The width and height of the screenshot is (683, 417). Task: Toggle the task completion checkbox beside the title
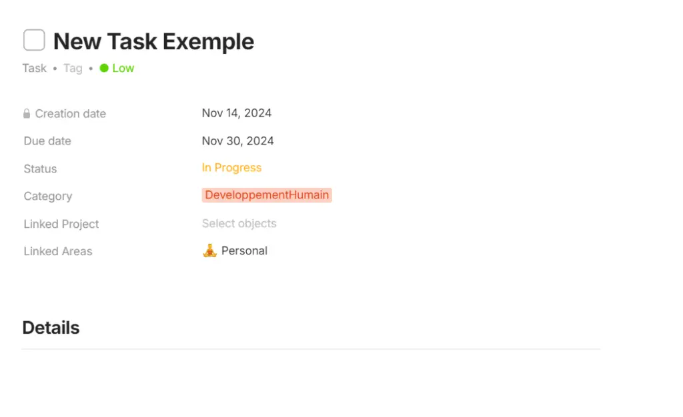33,40
